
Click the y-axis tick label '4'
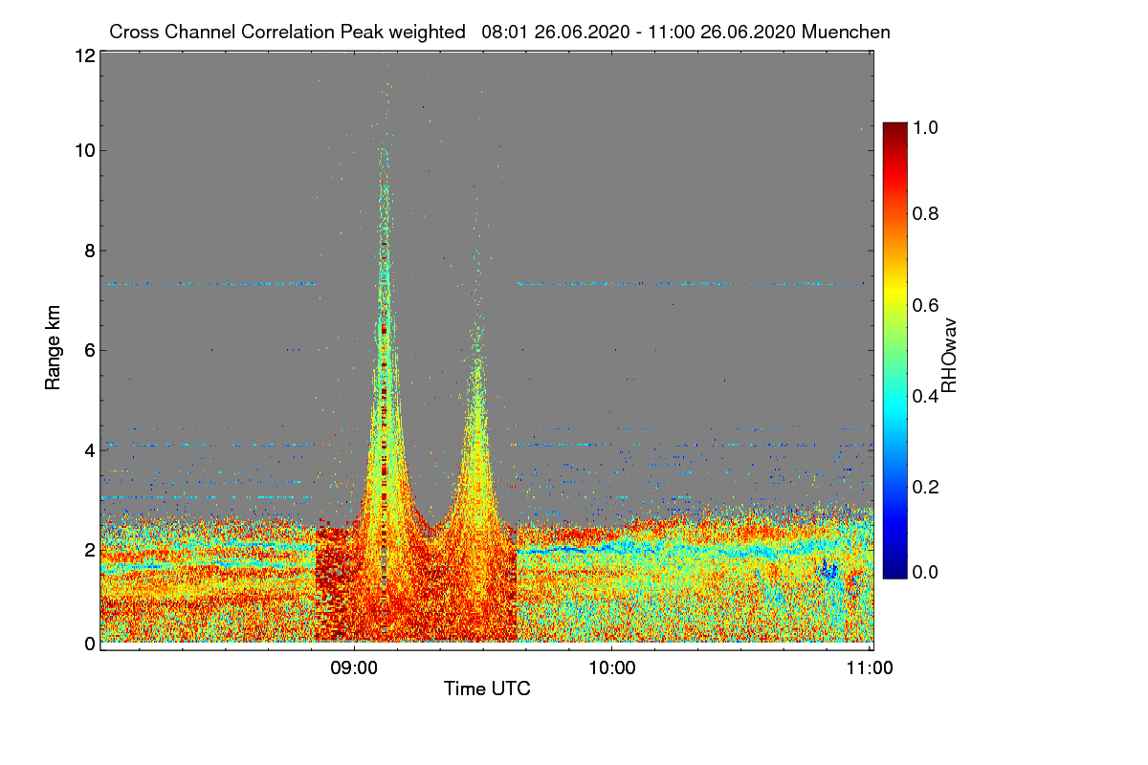click(x=88, y=449)
